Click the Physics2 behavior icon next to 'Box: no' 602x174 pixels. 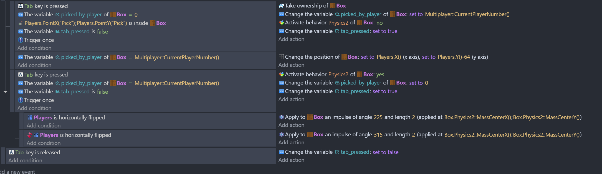(281, 23)
